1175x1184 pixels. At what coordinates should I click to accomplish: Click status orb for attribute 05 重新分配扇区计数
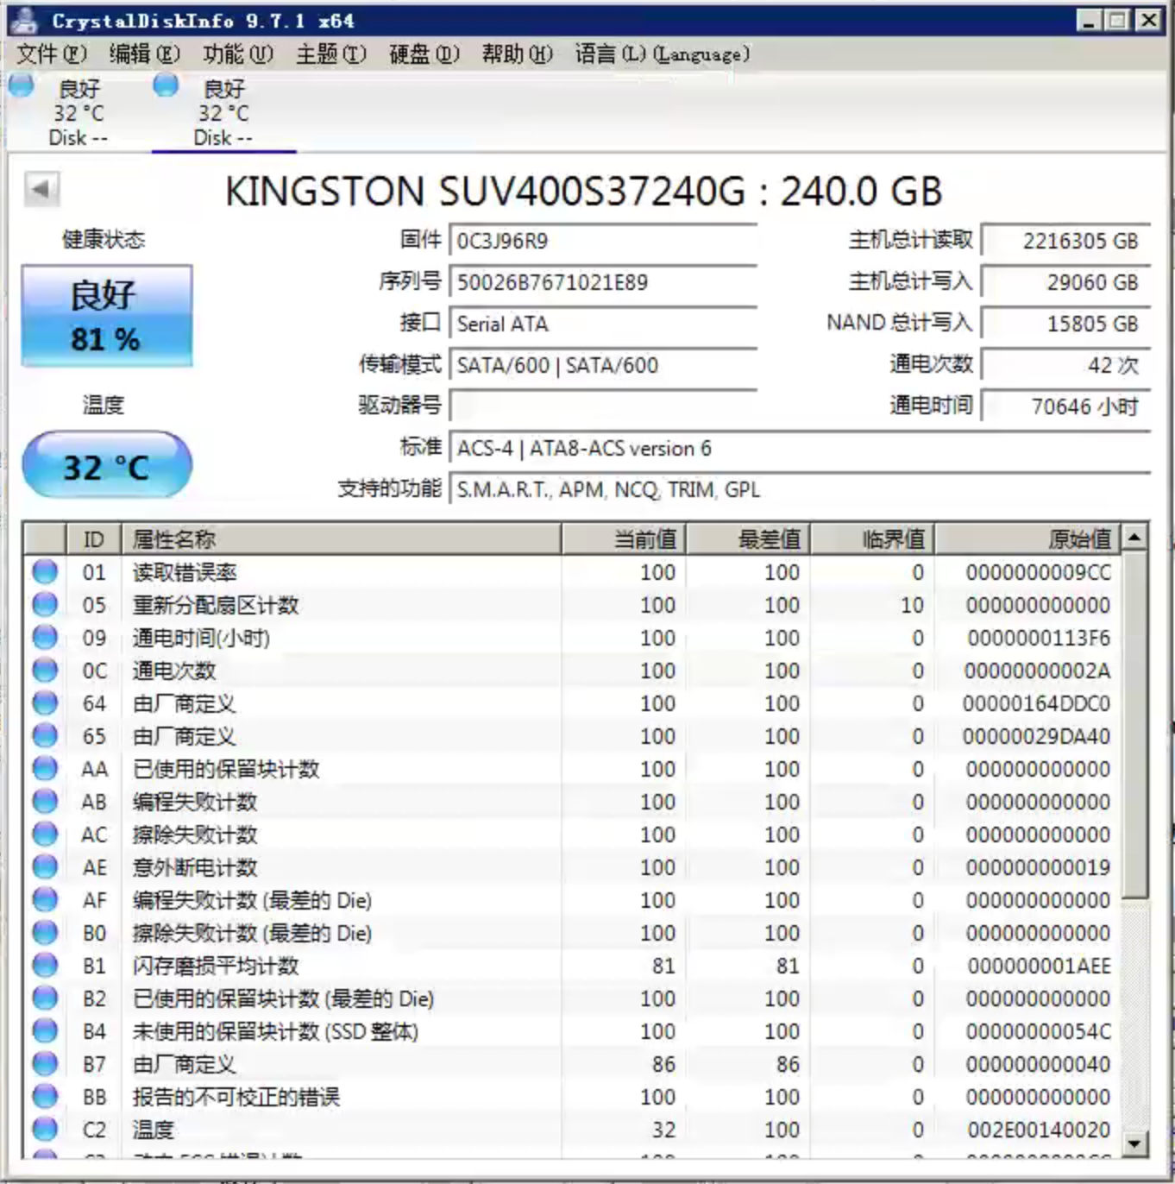[45, 604]
